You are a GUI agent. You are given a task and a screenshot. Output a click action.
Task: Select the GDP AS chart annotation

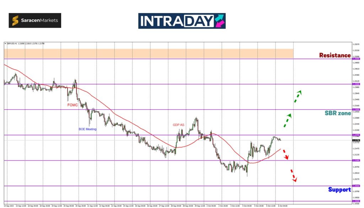[x=179, y=125]
